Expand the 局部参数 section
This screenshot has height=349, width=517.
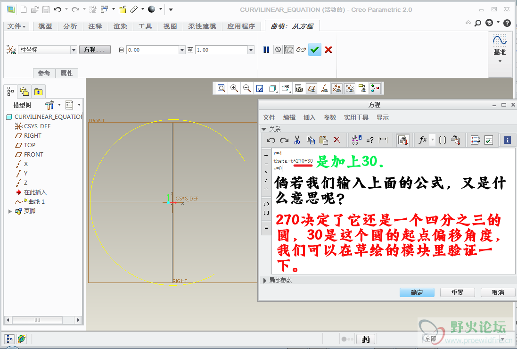click(265, 281)
